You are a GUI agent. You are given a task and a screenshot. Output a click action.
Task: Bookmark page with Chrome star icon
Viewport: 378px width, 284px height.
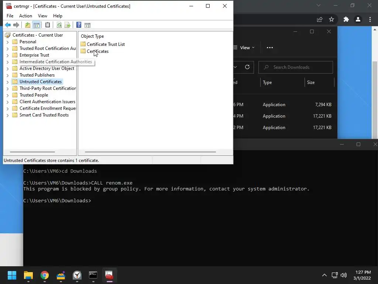331,19
